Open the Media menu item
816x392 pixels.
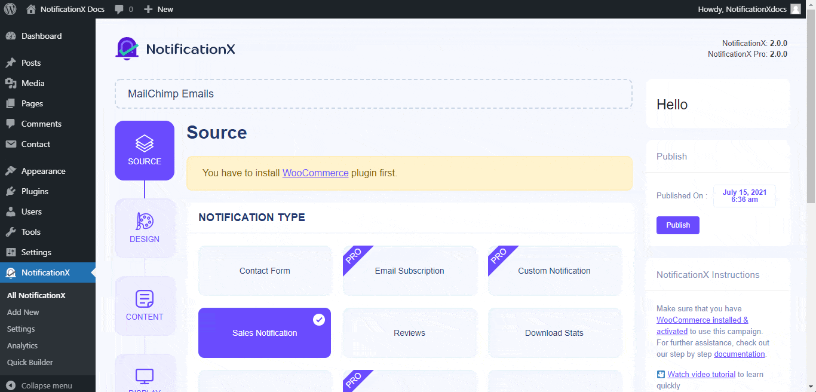48,83
